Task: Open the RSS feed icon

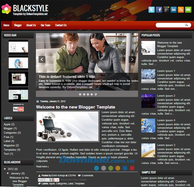Action: pos(181,10)
